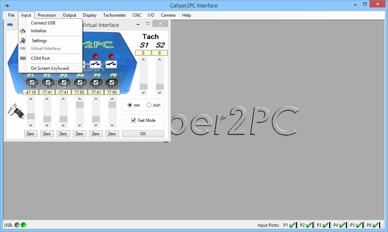Minimize the Virtual Interface window

pos(138,24)
